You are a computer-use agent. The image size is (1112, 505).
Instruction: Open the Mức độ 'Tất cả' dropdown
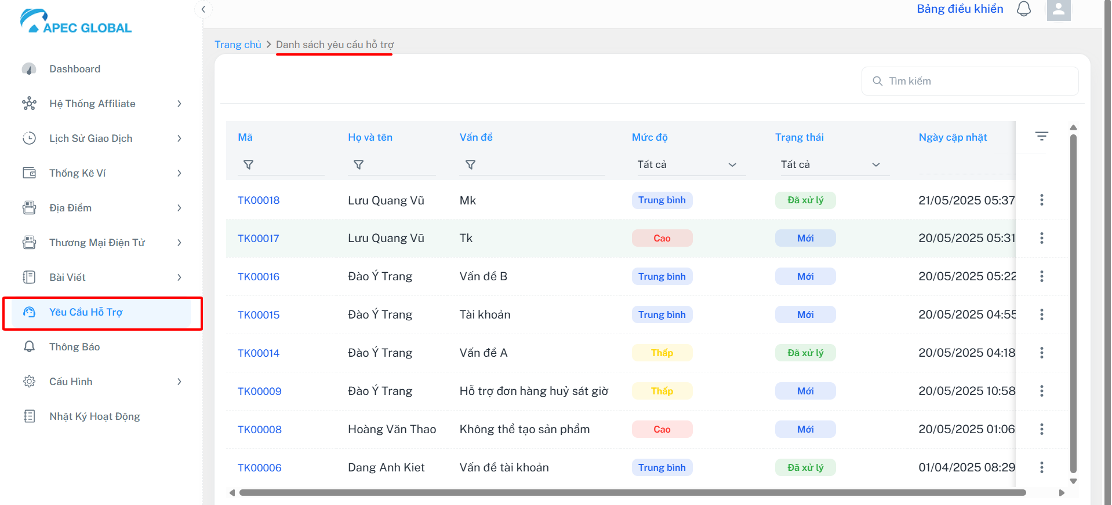coord(688,164)
